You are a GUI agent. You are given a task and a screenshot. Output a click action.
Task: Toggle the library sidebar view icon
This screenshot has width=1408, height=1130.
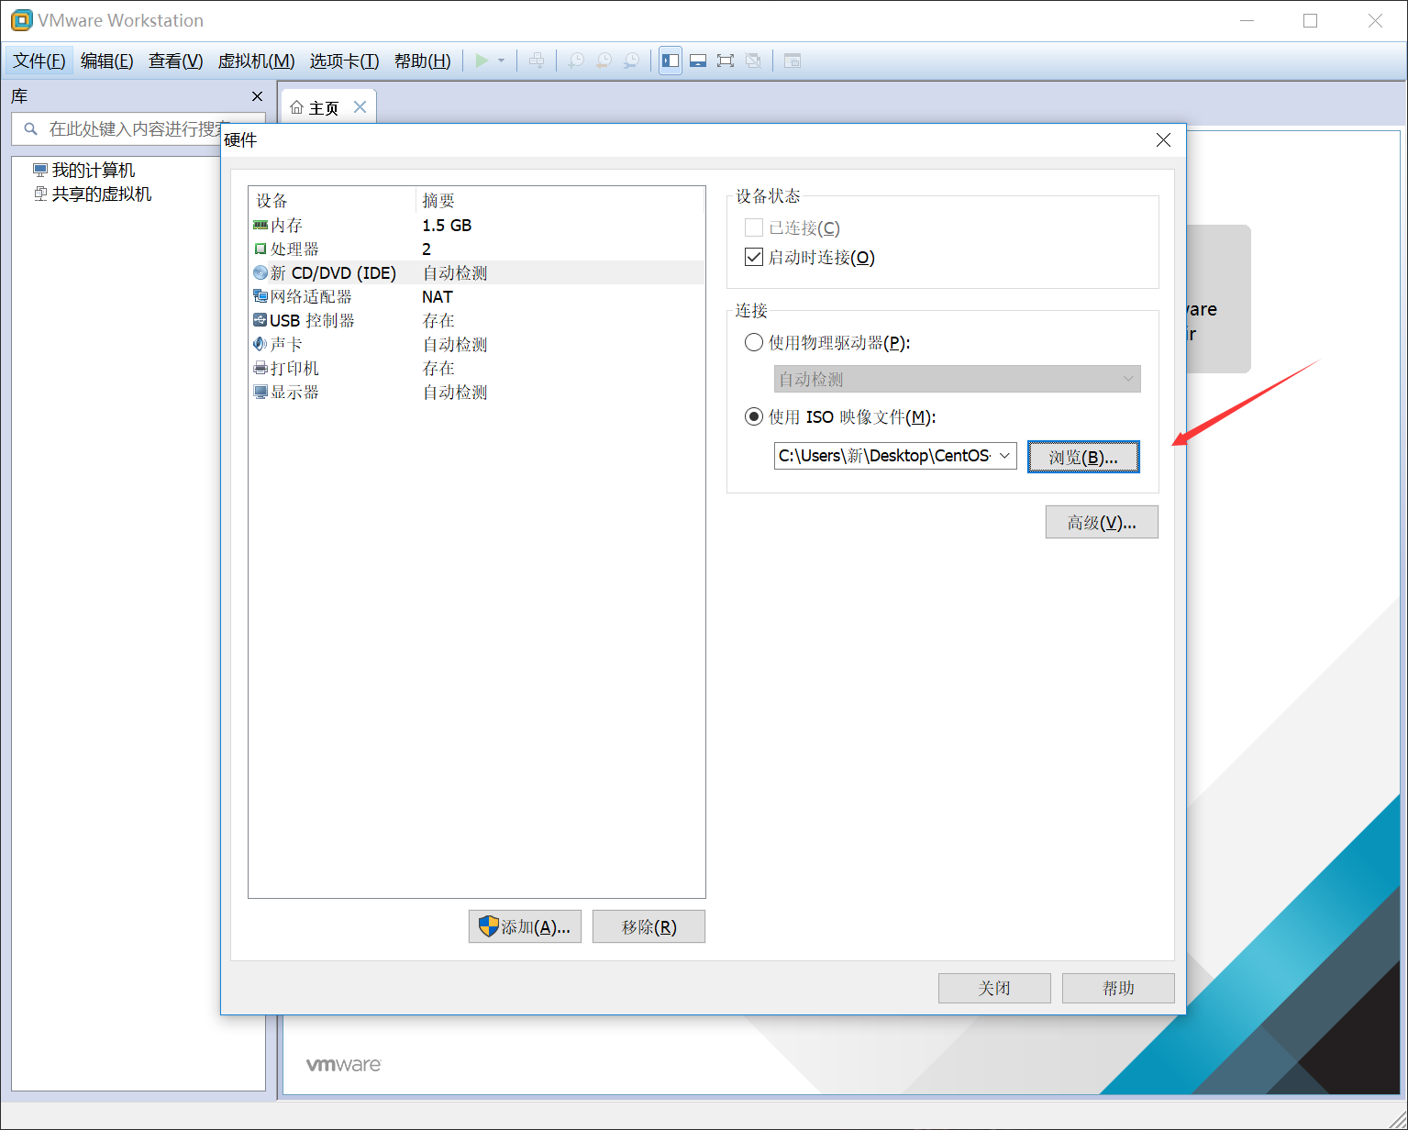(671, 61)
